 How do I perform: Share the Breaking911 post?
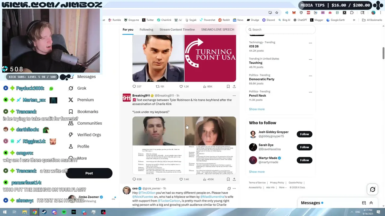click(234, 179)
